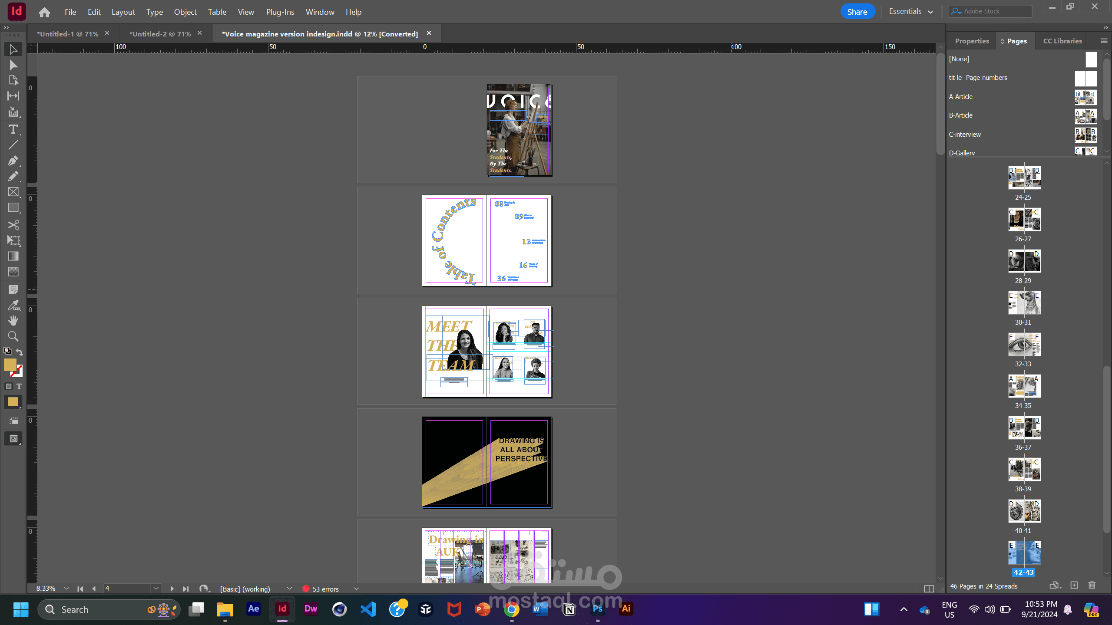The width and height of the screenshot is (1112, 625).
Task: Select the Gradient Swatch tool
Action: [13, 256]
